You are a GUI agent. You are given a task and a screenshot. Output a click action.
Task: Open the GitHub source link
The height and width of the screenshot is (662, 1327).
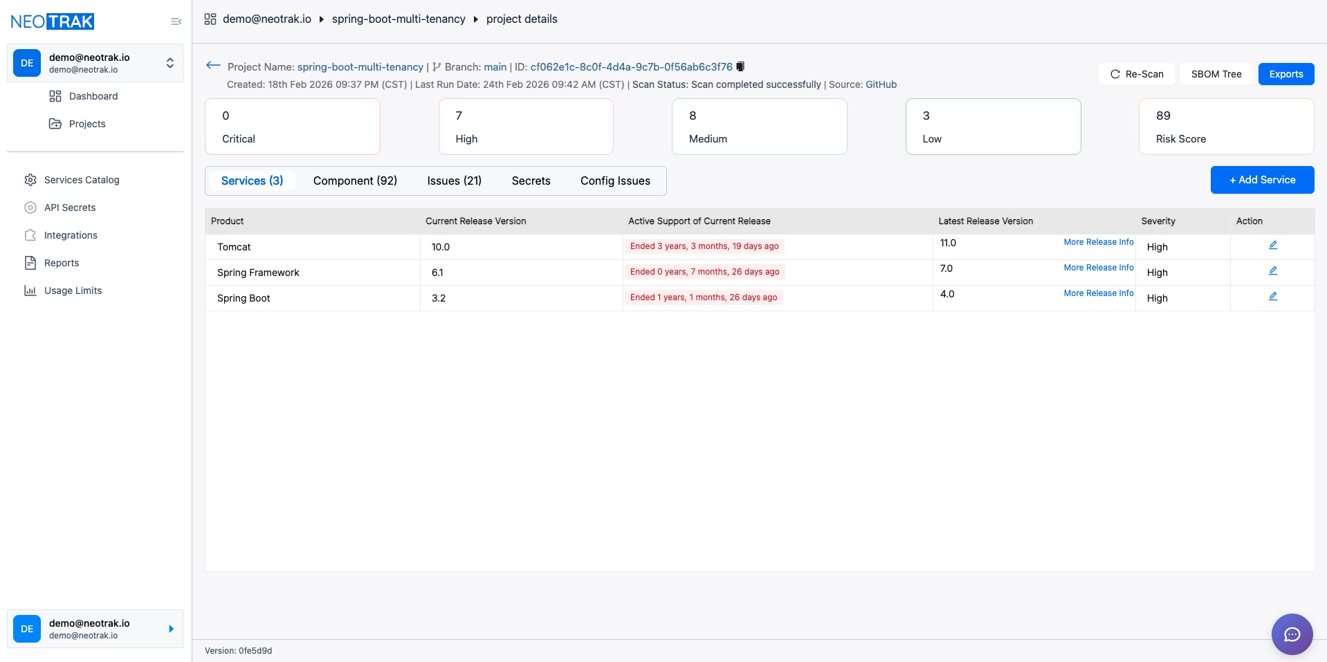coord(881,84)
